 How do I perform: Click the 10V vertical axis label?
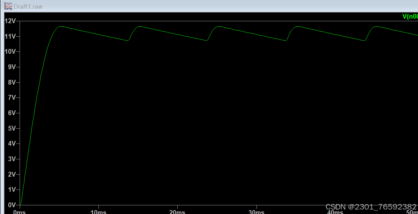coord(10,51)
